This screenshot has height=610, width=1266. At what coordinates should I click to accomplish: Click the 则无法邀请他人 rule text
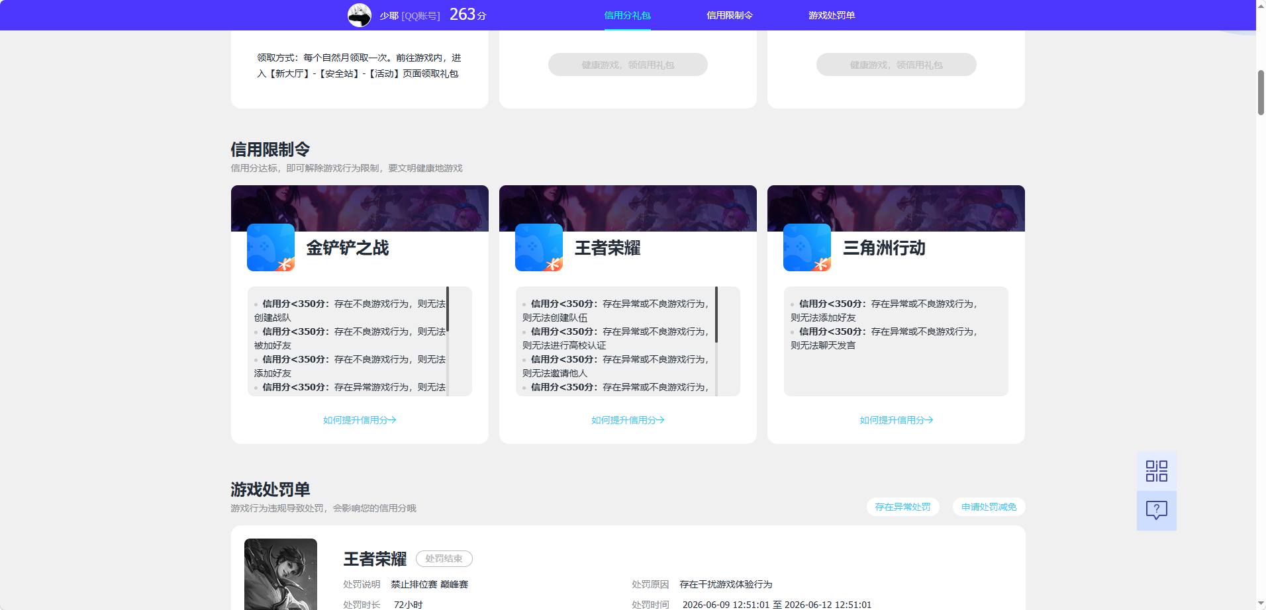555,373
